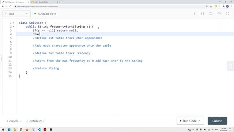Expand the left side panel handle

[x=1, y=59]
